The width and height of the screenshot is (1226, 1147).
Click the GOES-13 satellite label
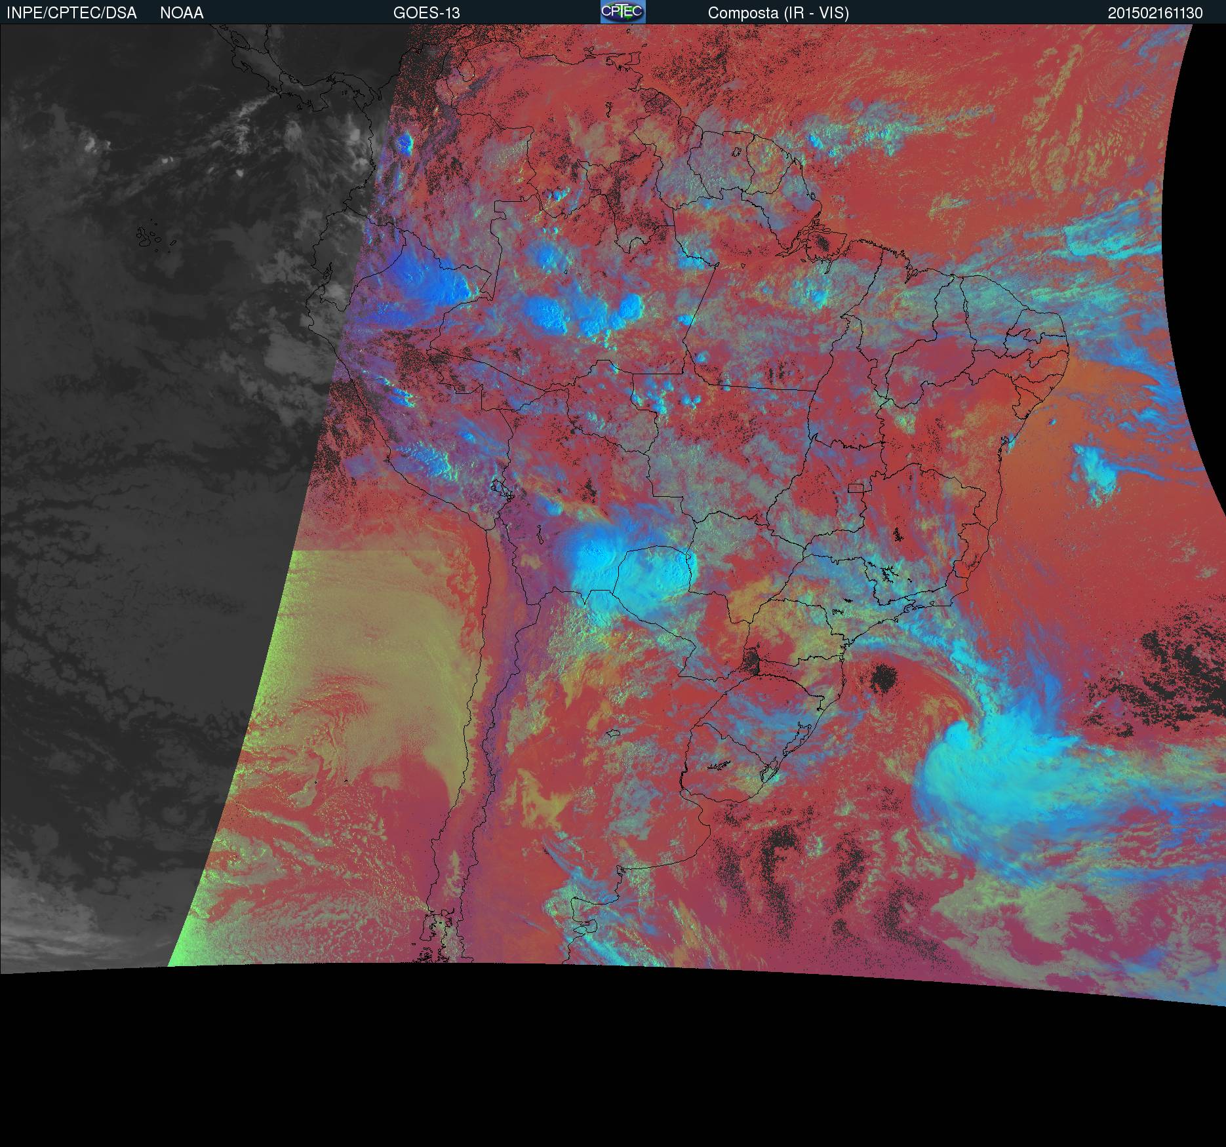pyautogui.click(x=426, y=13)
